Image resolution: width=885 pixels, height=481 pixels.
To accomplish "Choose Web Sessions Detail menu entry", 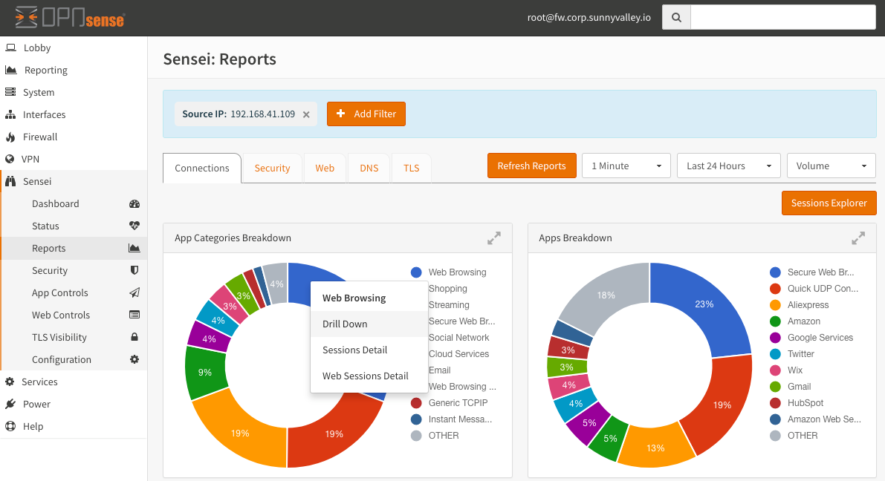I will click(369, 376).
